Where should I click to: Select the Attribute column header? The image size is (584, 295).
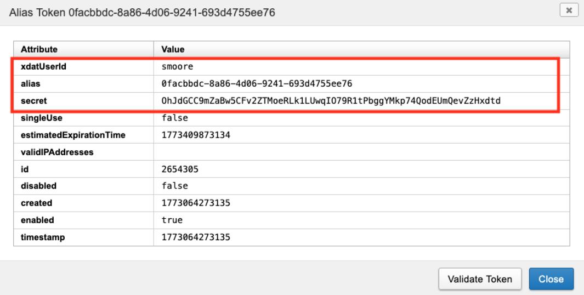click(x=39, y=49)
